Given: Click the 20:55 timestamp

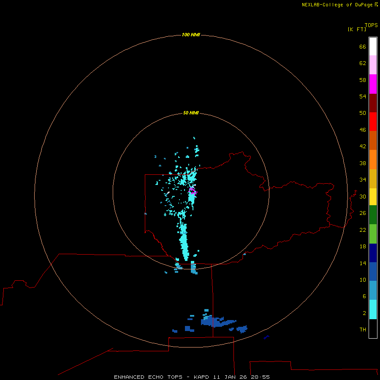Looking at the screenshot, I should point(260,377).
